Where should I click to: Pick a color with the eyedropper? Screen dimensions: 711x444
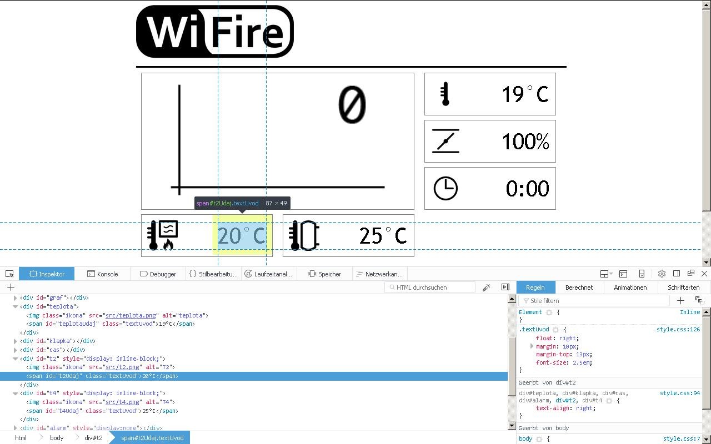click(486, 287)
